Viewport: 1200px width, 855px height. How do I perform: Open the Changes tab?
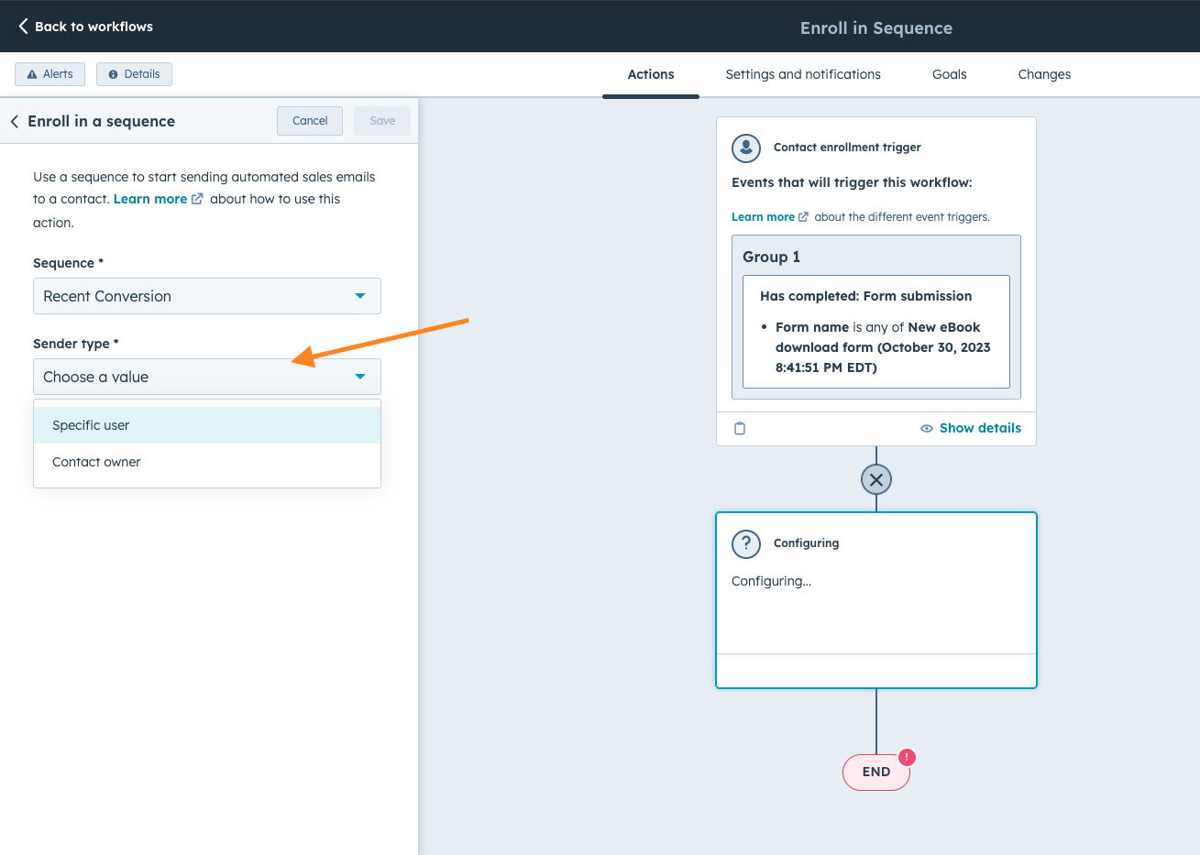coord(1044,74)
